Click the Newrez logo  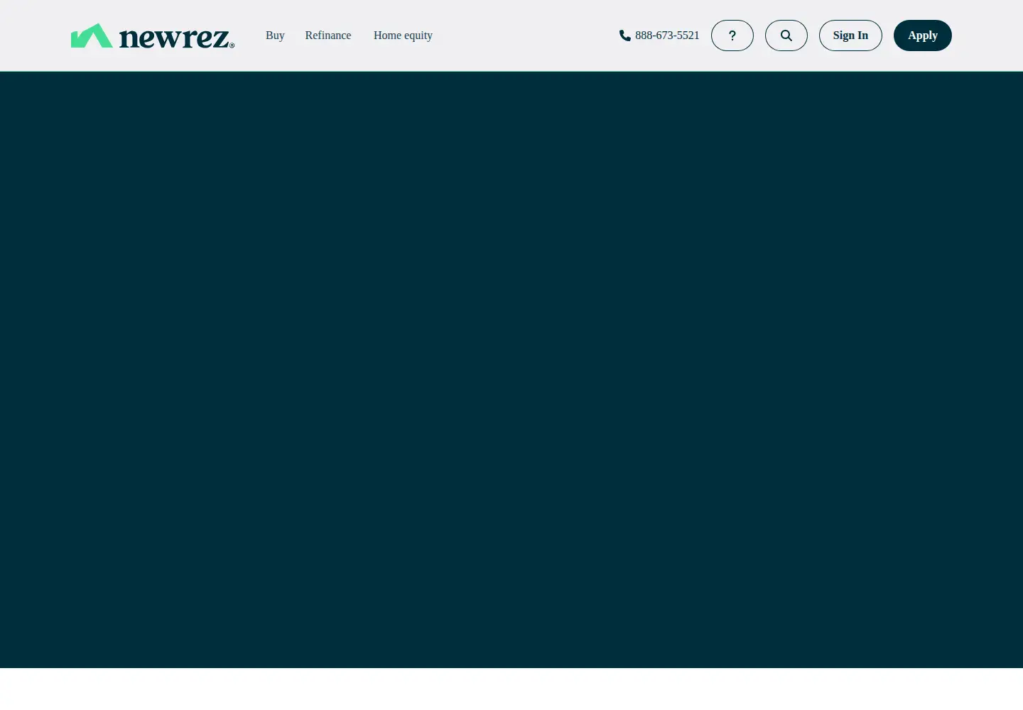(153, 35)
